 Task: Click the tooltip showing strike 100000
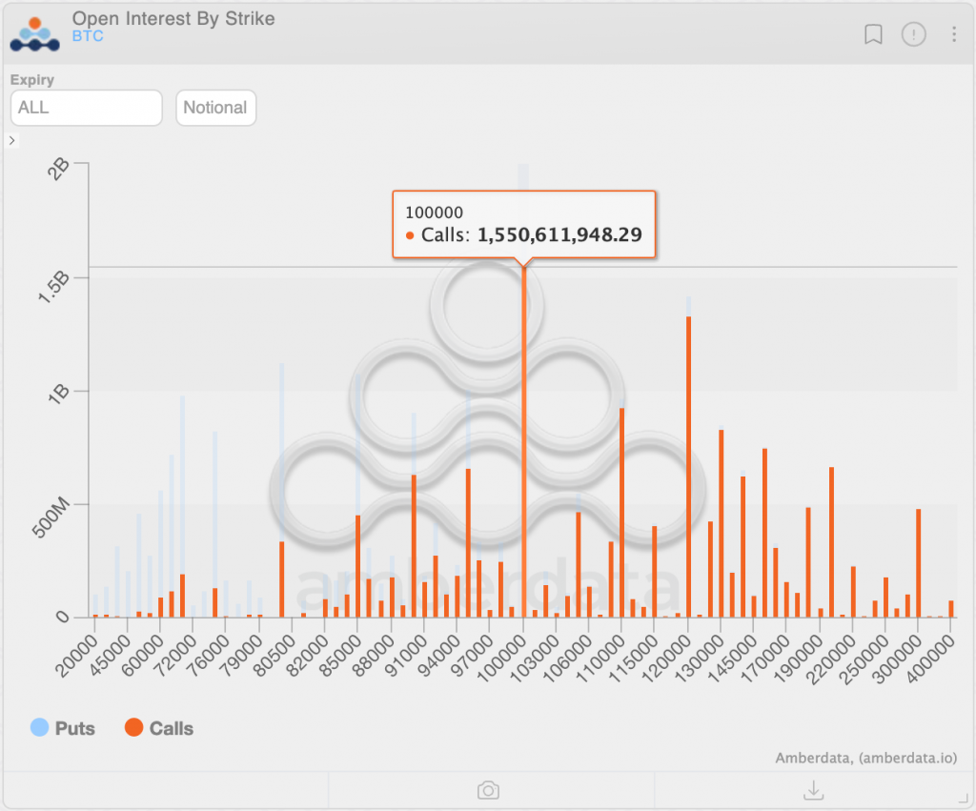[523, 225]
